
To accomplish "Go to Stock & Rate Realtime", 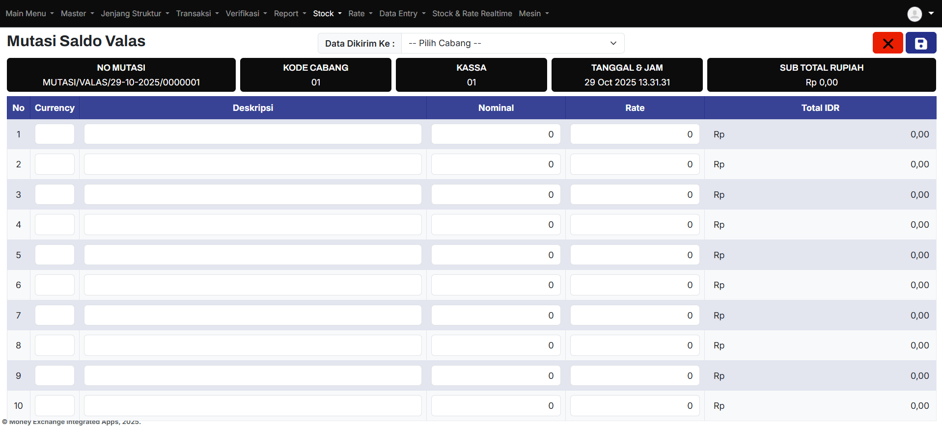I will [471, 14].
